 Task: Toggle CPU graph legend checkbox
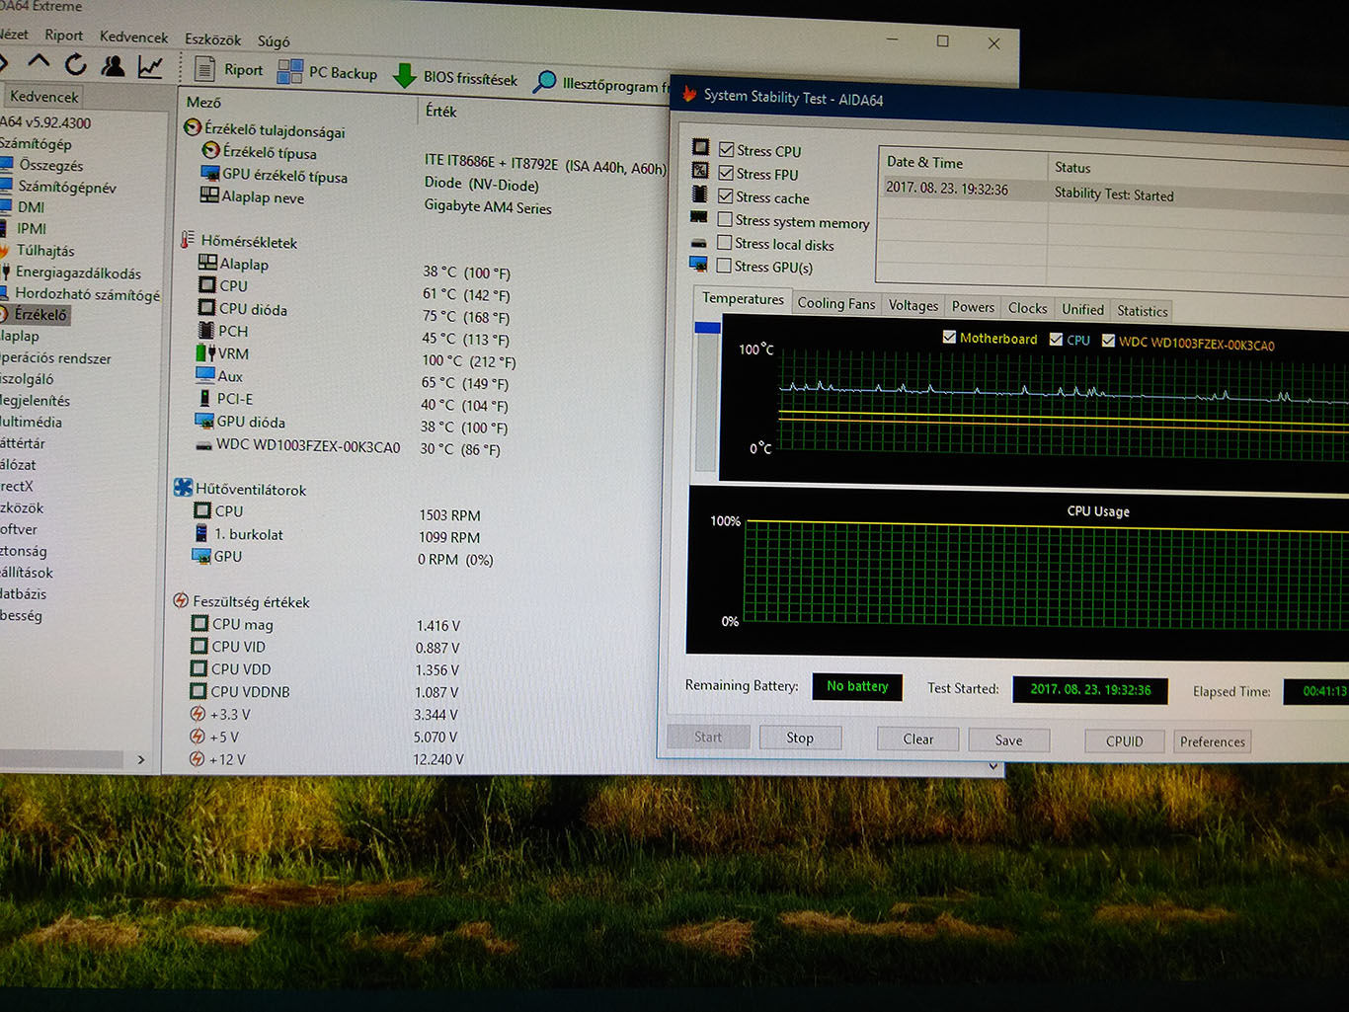pyautogui.click(x=1056, y=339)
